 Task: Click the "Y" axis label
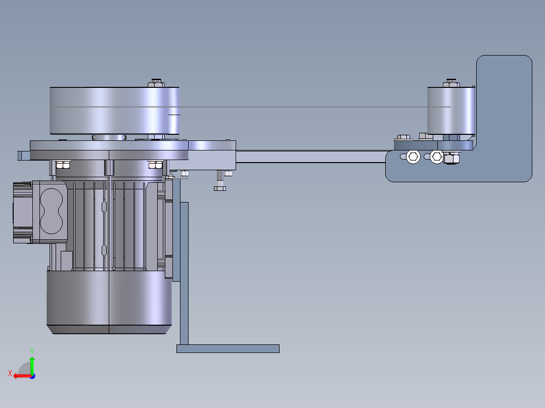tap(32, 351)
